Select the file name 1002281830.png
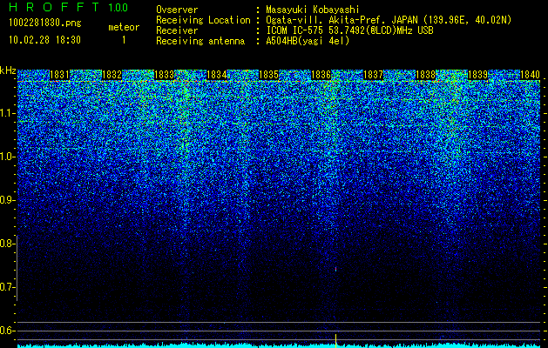 [x=45, y=23]
